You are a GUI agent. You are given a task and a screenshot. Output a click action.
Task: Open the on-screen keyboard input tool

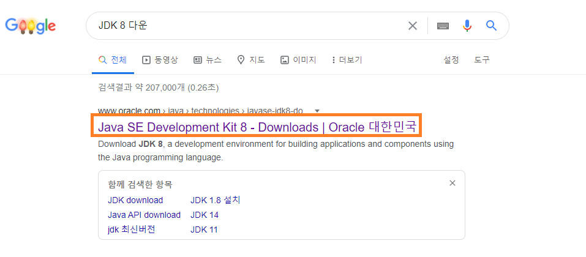click(x=443, y=26)
